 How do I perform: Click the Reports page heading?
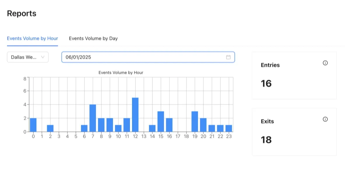tap(21, 13)
